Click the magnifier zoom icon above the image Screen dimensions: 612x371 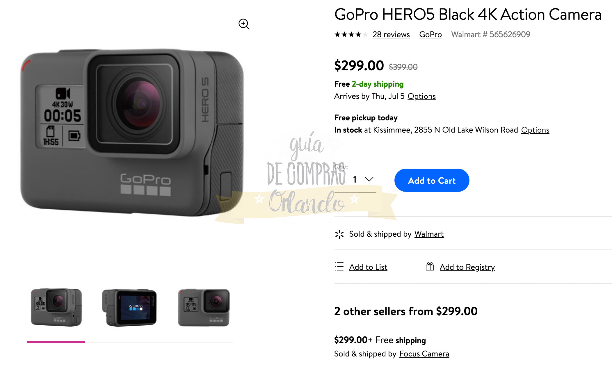point(244,24)
